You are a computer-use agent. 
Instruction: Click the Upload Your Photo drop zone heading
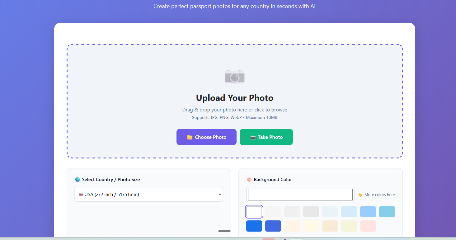pos(234,98)
